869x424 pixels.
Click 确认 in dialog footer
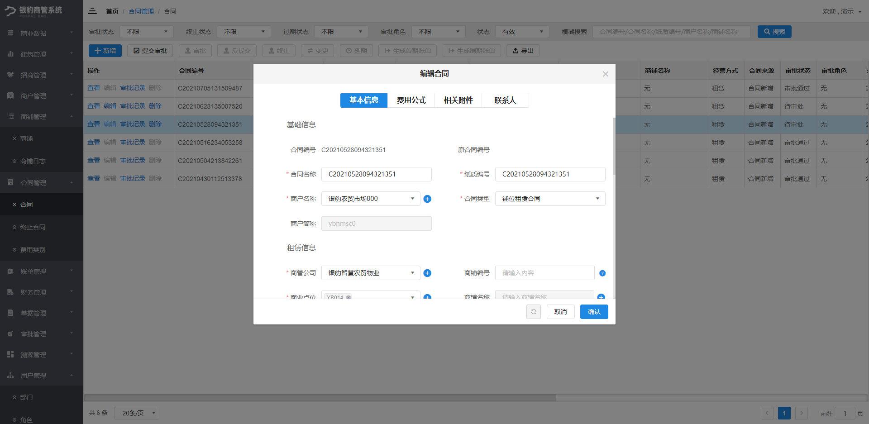[594, 312]
